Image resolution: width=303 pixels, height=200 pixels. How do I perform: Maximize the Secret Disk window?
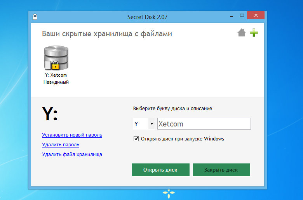tap(242, 16)
